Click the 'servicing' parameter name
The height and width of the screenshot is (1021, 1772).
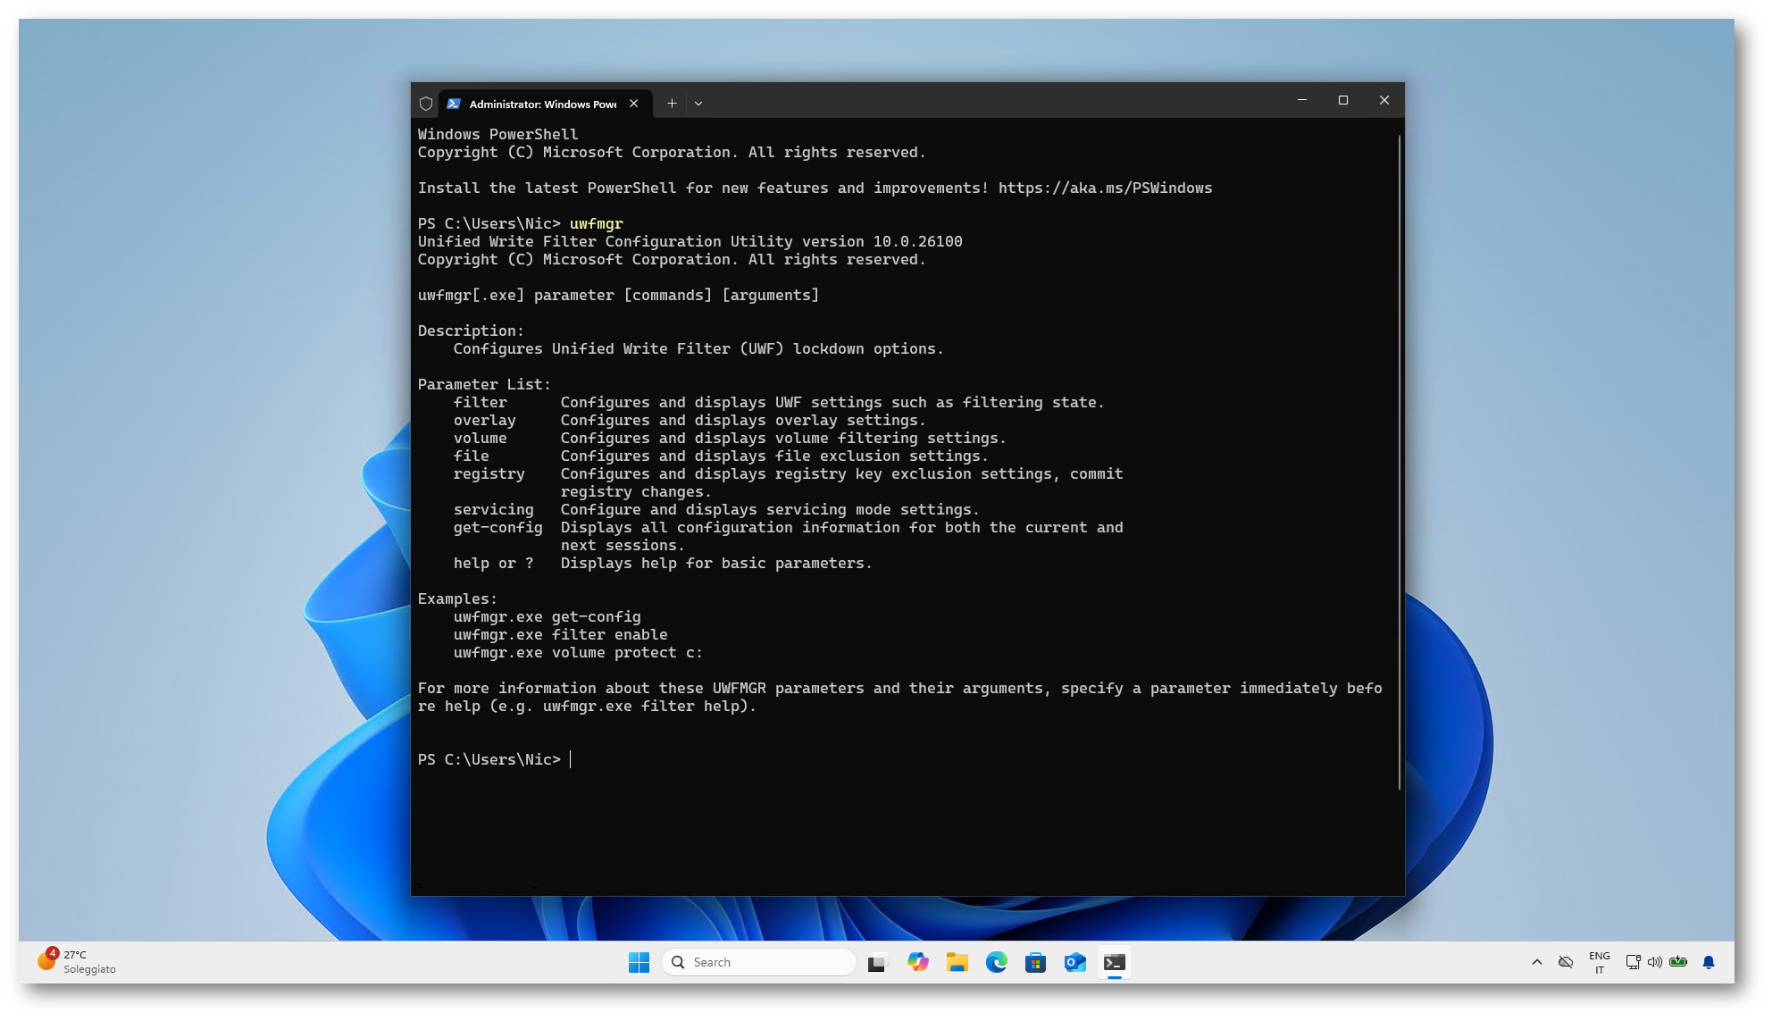coord(493,510)
